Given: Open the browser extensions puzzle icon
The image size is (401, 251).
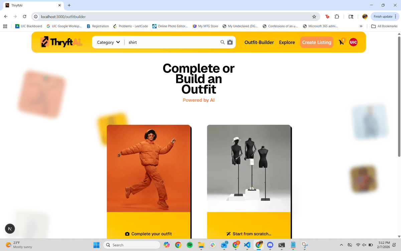Looking at the screenshot, I should click(337, 16).
